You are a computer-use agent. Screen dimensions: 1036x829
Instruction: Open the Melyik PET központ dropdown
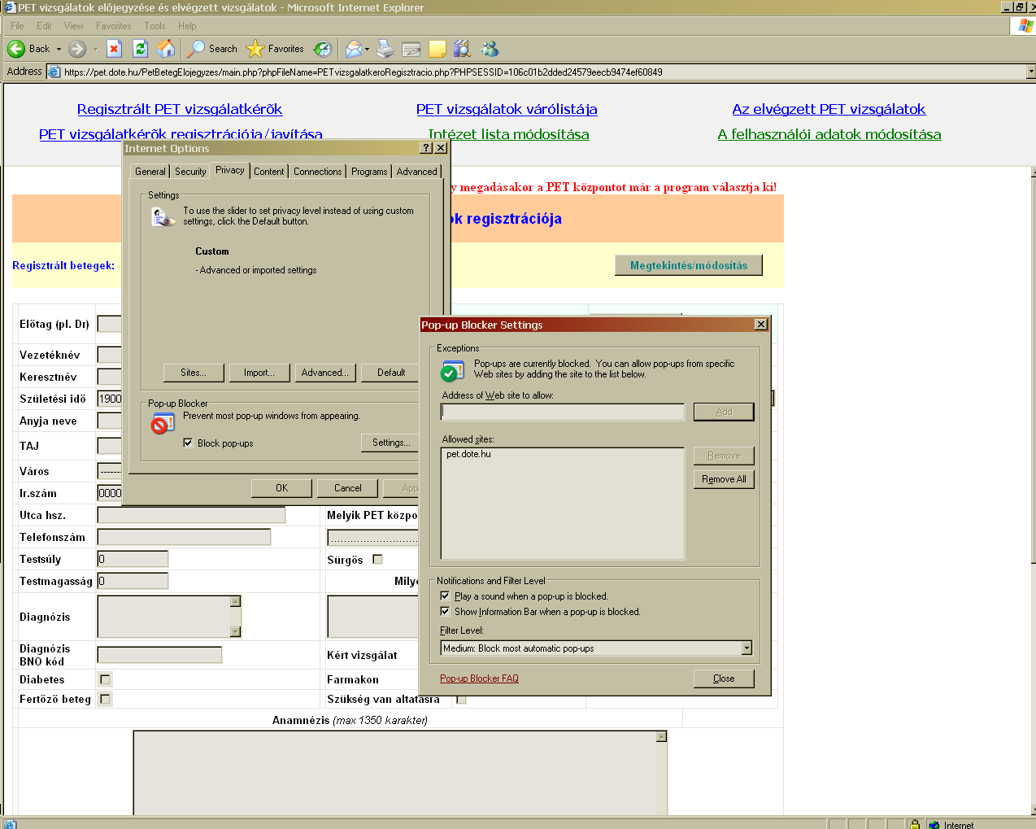pyautogui.click(x=372, y=537)
